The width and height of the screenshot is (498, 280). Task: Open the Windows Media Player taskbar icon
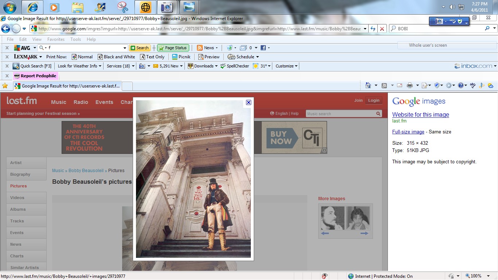(x=54, y=7)
